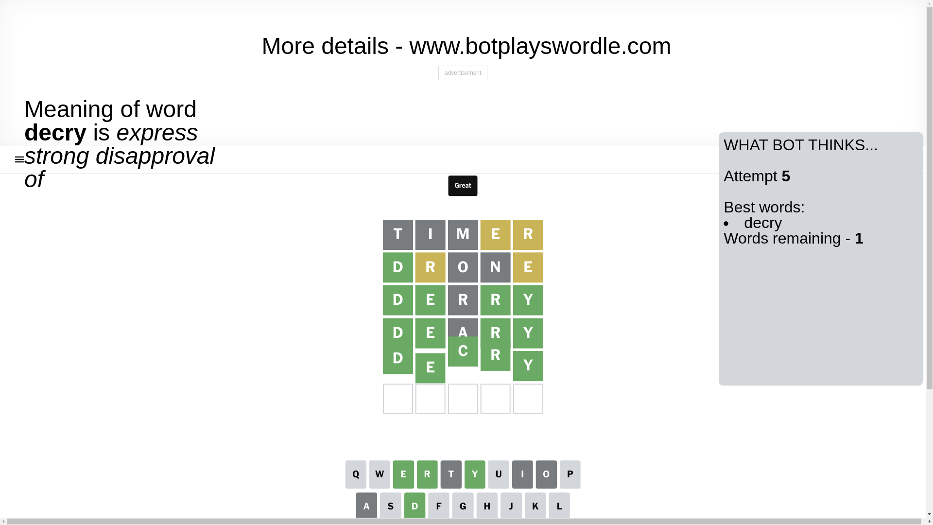Select the suggested word decry
This screenshot has width=933, height=525.
point(763,223)
